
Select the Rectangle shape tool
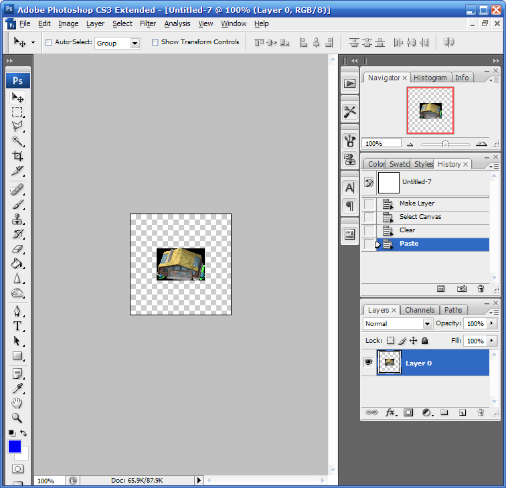(x=17, y=355)
